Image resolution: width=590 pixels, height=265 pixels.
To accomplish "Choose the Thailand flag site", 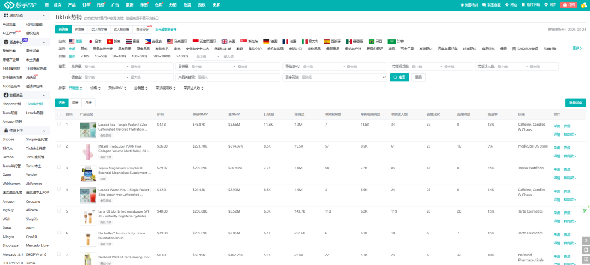I will click(x=129, y=42).
